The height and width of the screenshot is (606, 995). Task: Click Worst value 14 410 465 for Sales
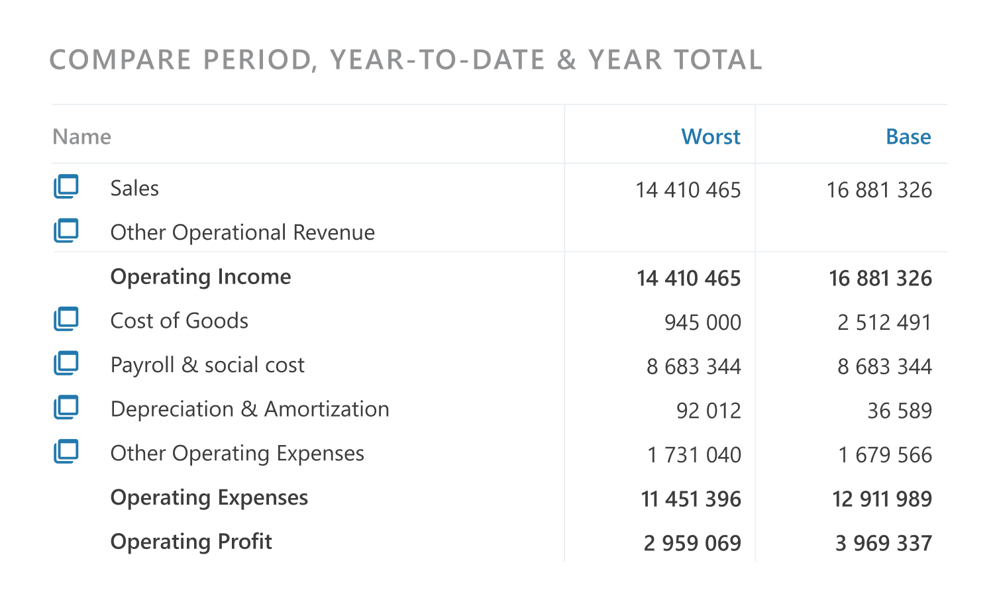tap(688, 190)
